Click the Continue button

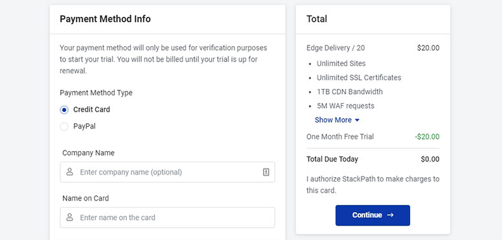point(372,215)
